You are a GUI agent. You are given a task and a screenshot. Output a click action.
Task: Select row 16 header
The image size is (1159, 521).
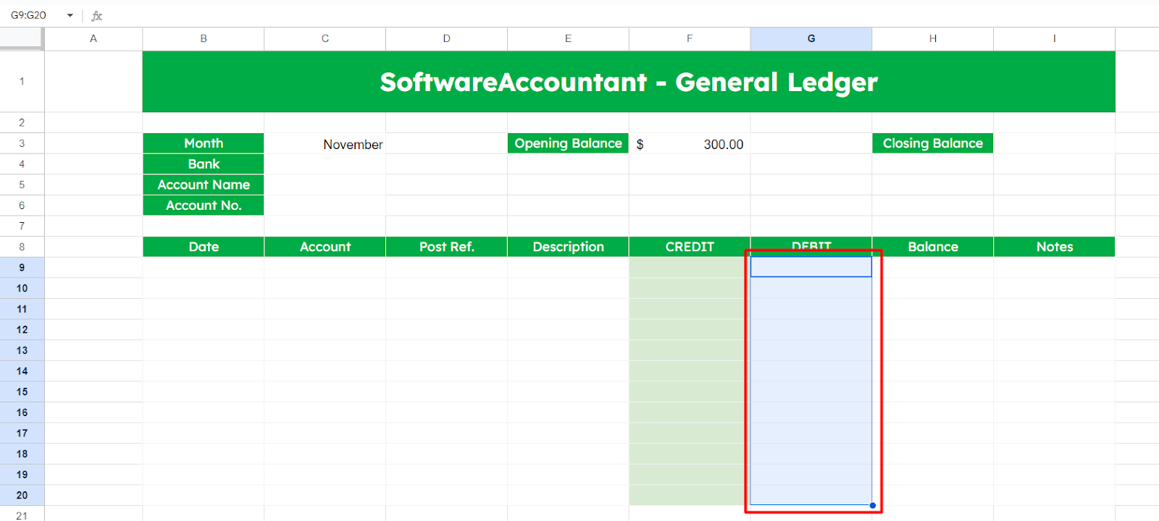22,412
